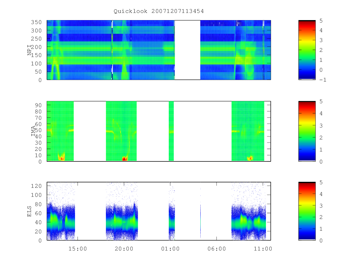Pick the color bar beside the ELS panel
Viewport: 361px width, 270px height.
[307, 211]
